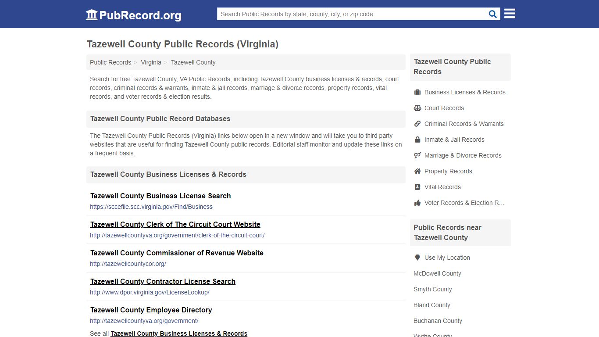The width and height of the screenshot is (599, 337).
Task: See all Business Licenses & Records
Action: coord(179,333)
